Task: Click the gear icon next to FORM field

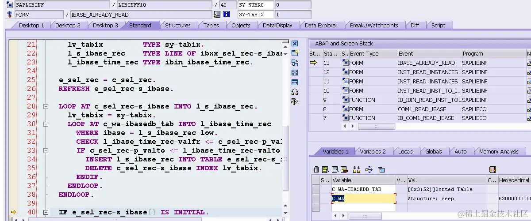Action: pos(10,15)
